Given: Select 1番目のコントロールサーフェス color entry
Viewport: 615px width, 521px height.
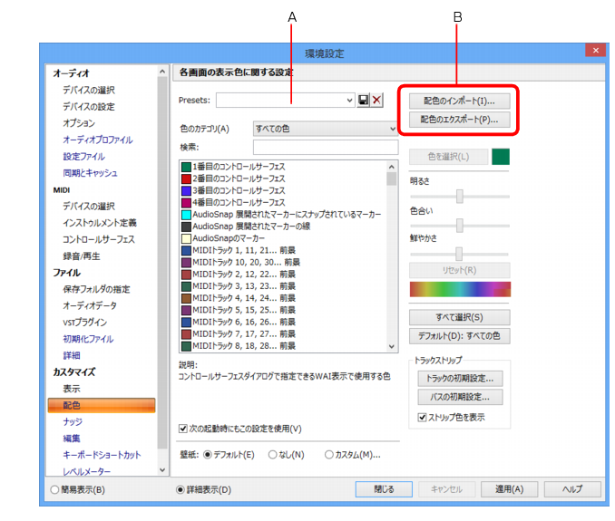Looking at the screenshot, I should (x=233, y=167).
